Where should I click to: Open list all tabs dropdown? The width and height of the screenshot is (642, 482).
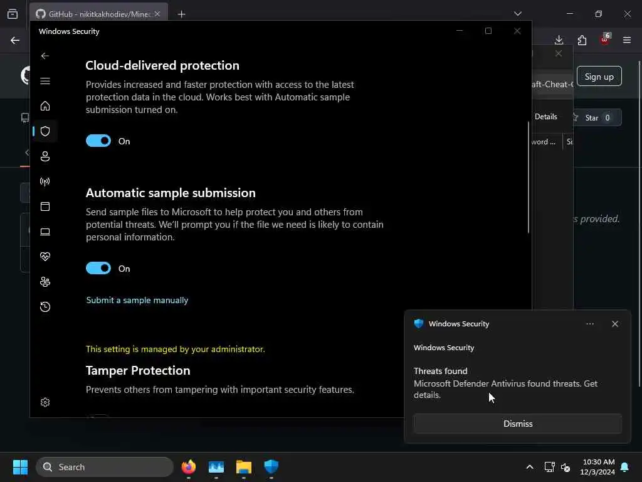pyautogui.click(x=517, y=14)
